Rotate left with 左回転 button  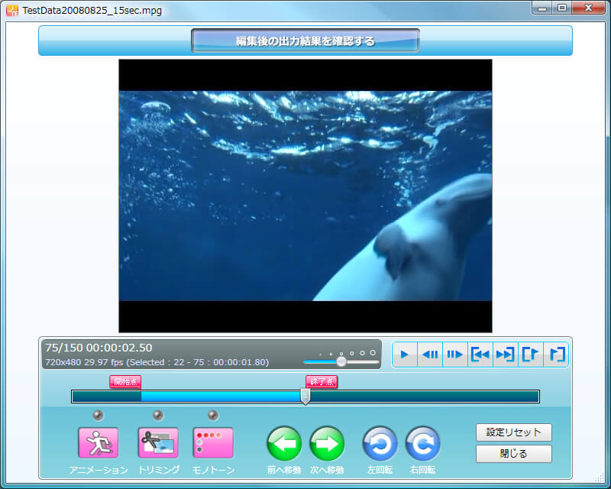point(380,443)
